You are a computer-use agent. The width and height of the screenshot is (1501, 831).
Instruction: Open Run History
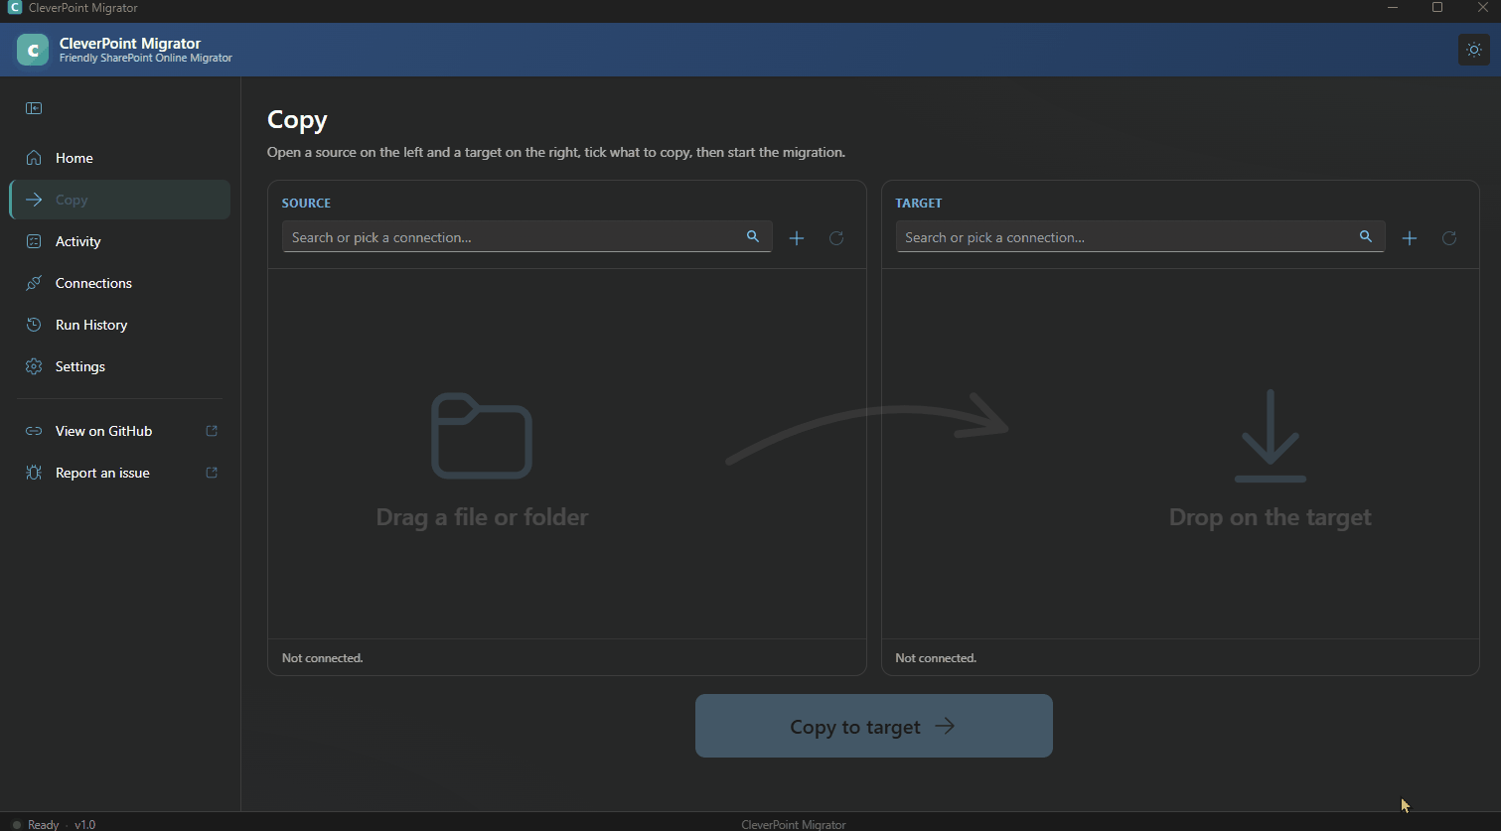[119, 325]
